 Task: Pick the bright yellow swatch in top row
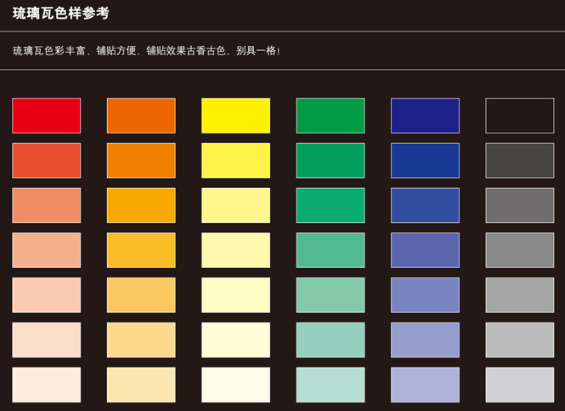[235, 116]
